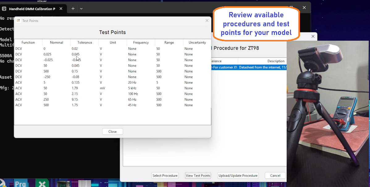The width and height of the screenshot is (370, 187).
Task: Open the green Excel icon on desktop
Action: click(42, 184)
